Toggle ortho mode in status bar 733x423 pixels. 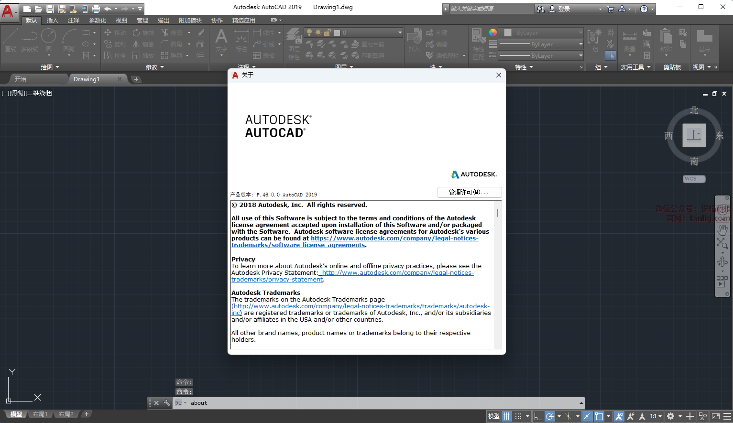click(538, 416)
